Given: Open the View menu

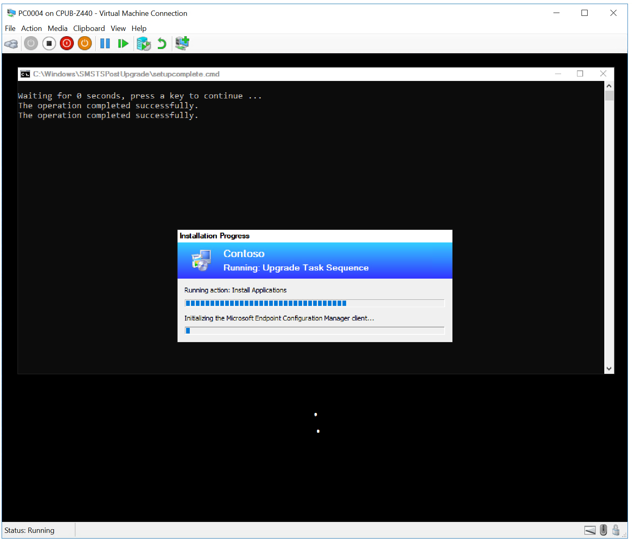Looking at the screenshot, I should 118,28.
